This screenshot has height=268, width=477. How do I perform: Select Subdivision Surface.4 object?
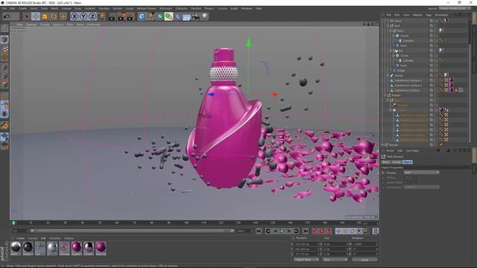click(408, 86)
